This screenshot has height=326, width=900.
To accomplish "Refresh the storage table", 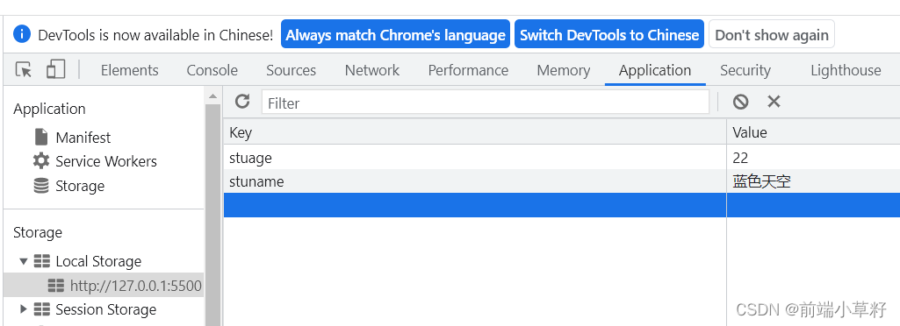I will click(x=242, y=102).
